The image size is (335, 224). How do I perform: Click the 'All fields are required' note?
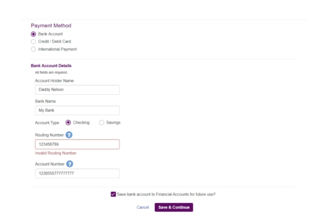pos(51,73)
